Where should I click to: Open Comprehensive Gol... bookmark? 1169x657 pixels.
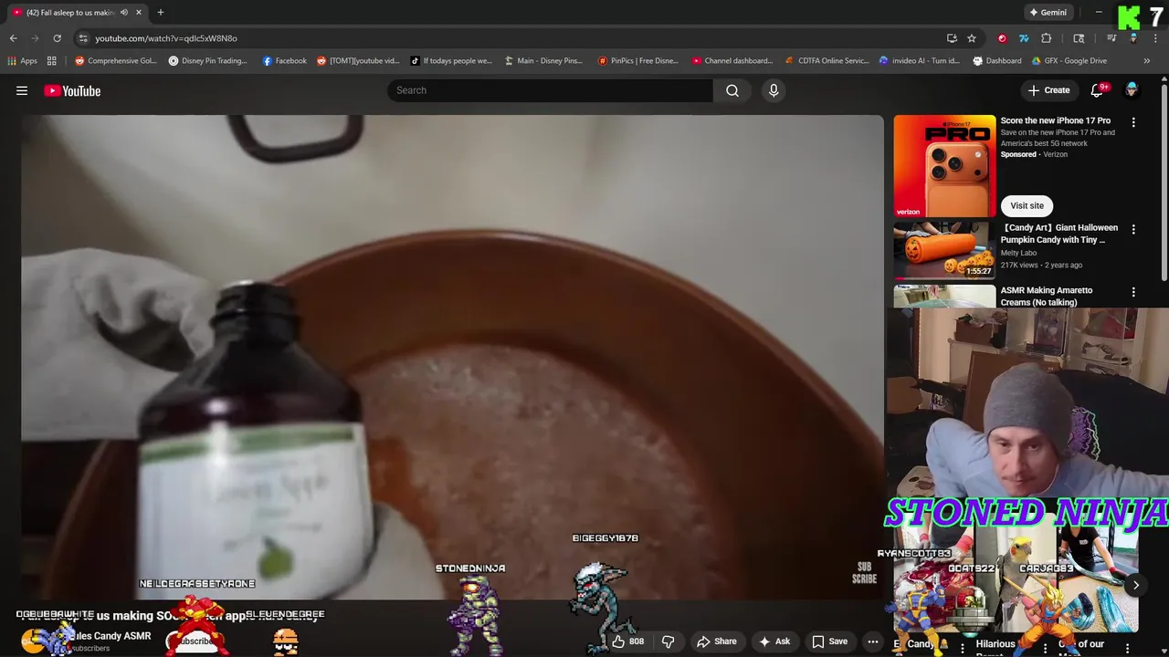(x=116, y=61)
